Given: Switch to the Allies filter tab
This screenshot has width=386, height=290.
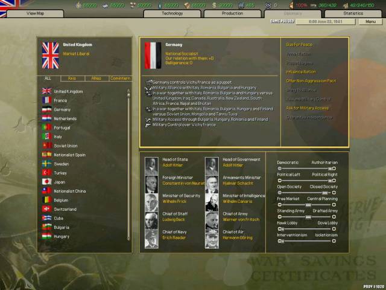Looking at the screenshot, I should click(x=96, y=79).
